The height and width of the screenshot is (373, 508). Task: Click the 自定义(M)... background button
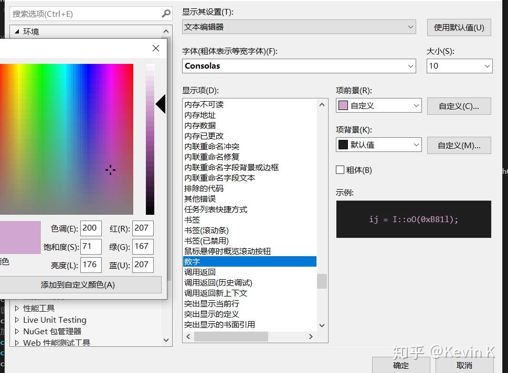459,146
